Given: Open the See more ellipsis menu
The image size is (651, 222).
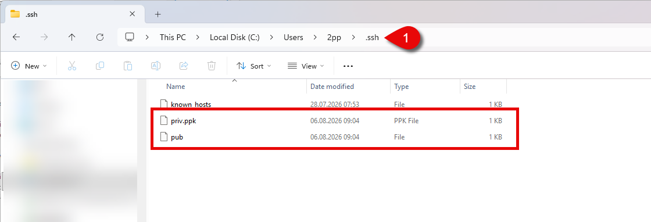Looking at the screenshot, I should click(x=348, y=66).
